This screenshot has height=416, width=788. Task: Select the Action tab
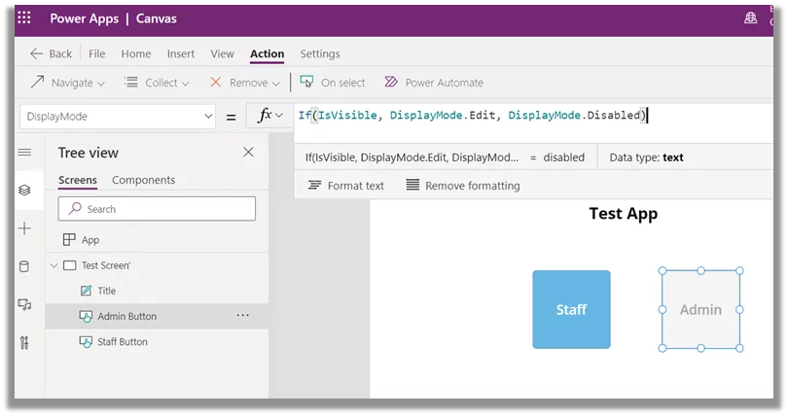tap(268, 53)
